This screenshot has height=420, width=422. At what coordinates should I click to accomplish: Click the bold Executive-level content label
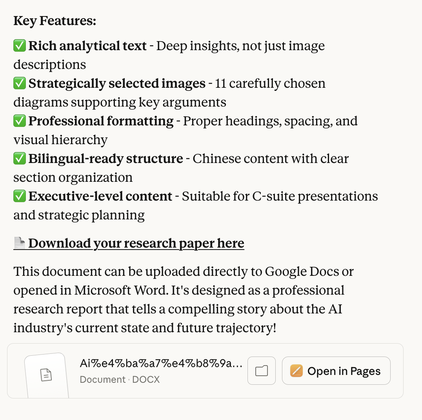pos(100,196)
